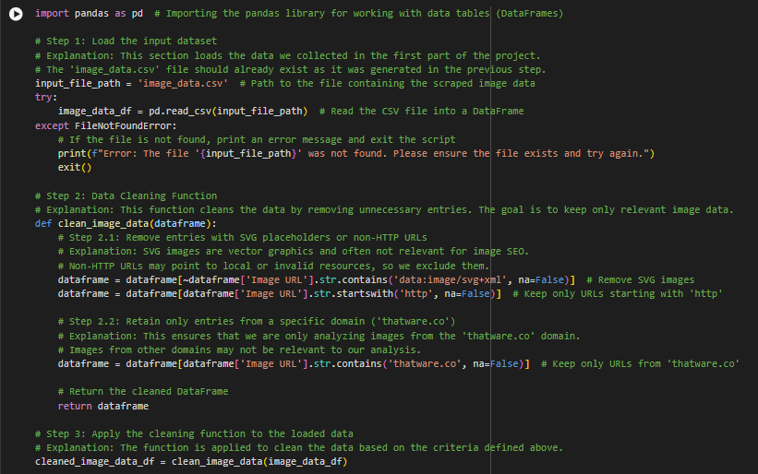Screen dimensions: 758x474
Task: Click the str.contains('thatware.co') filter line
Action: pos(398,364)
